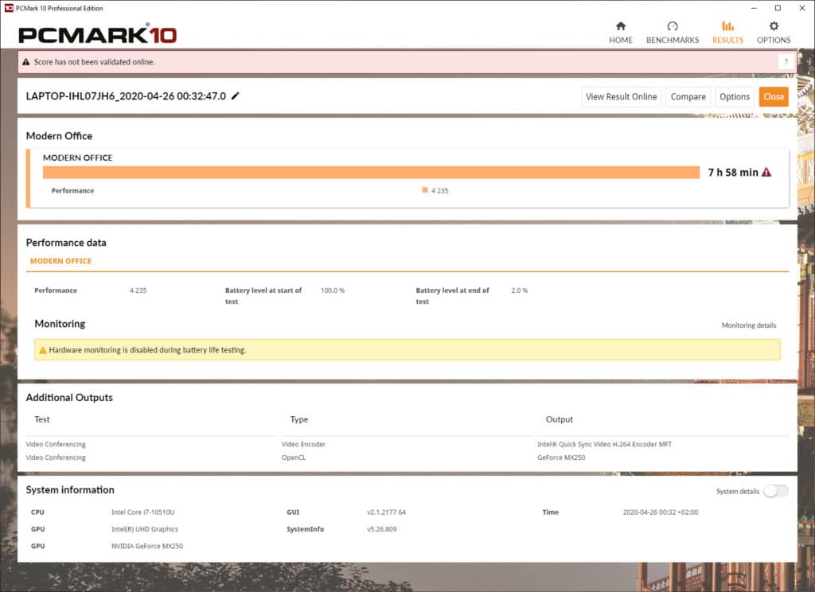Select the Intel Core i7-10510U CPU text
This screenshot has height=592, width=815.
coord(143,512)
